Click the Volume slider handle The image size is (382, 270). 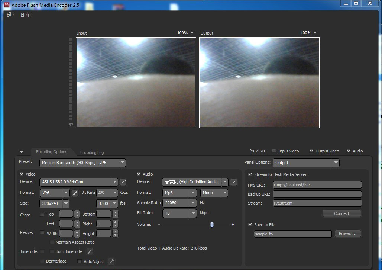coord(212,224)
